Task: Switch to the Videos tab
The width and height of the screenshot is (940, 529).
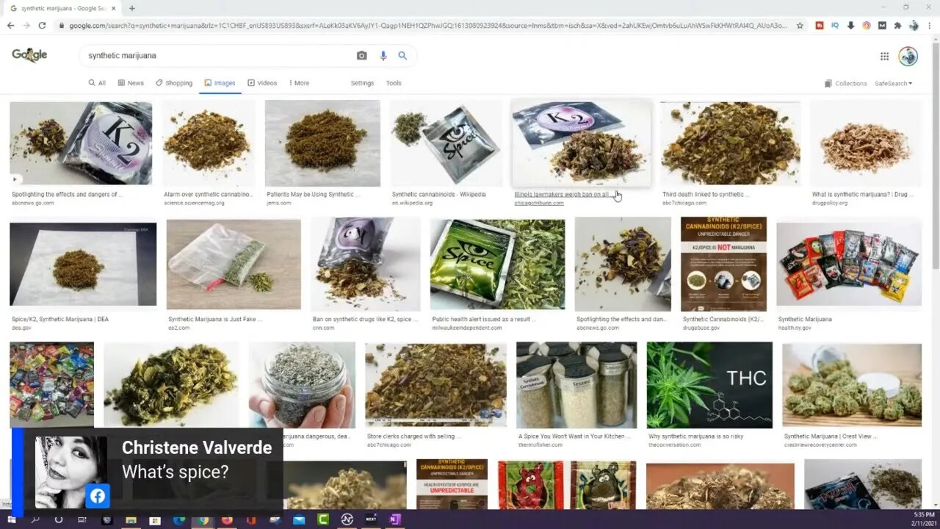Action: (262, 83)
